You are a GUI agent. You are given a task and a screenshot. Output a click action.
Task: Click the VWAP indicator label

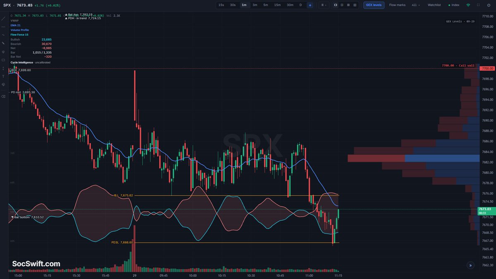[14, 20]
